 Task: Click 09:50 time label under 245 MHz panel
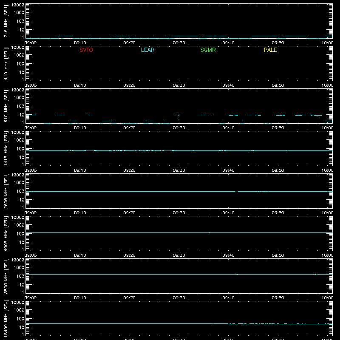coord(278,43)
